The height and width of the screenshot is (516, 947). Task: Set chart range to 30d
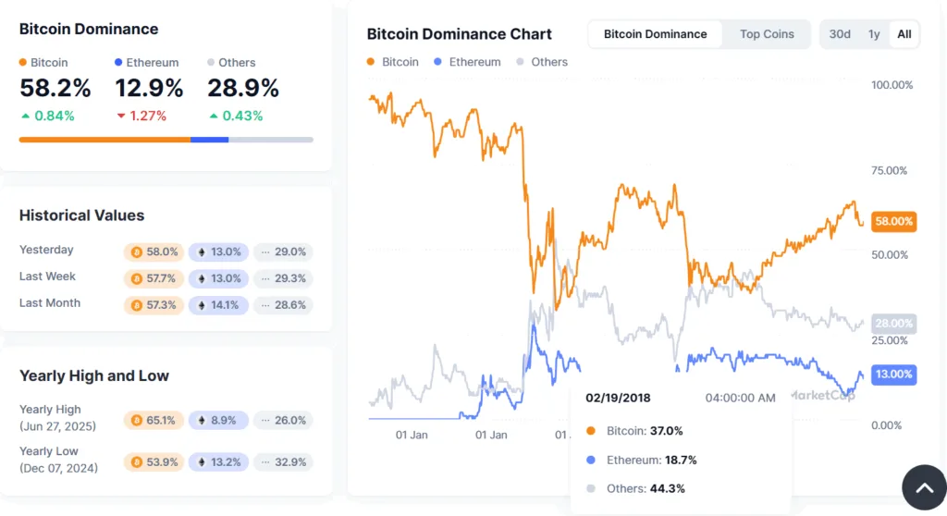[840, 34]
